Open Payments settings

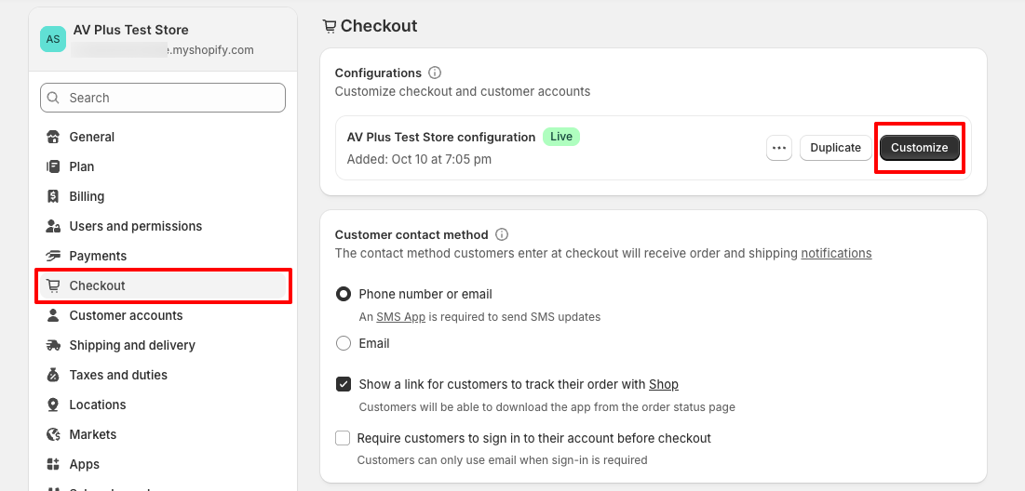click(x=163, y=256)
